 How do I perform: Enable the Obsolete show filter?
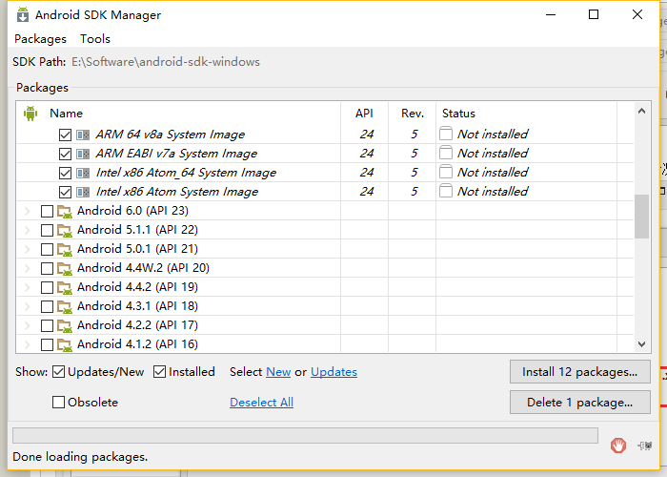pyautogui.click(x=58, y=402)
